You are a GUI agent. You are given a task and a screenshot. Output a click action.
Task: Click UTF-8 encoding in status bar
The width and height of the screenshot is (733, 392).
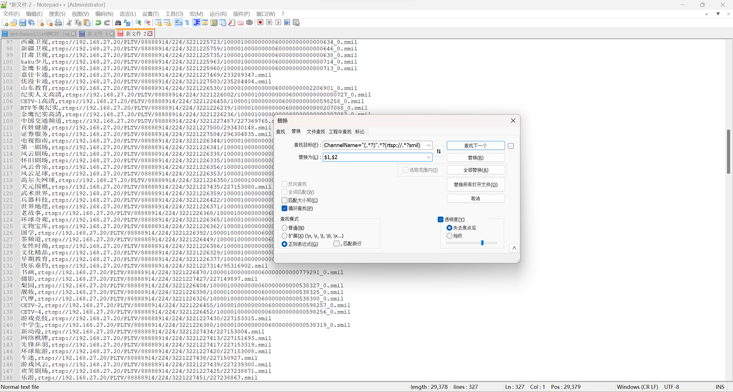point(672,387)
